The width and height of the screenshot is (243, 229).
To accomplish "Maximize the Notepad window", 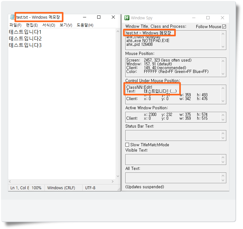I will [99, 17].
